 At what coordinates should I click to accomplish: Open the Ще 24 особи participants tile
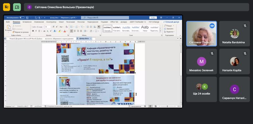pos(201,89)
